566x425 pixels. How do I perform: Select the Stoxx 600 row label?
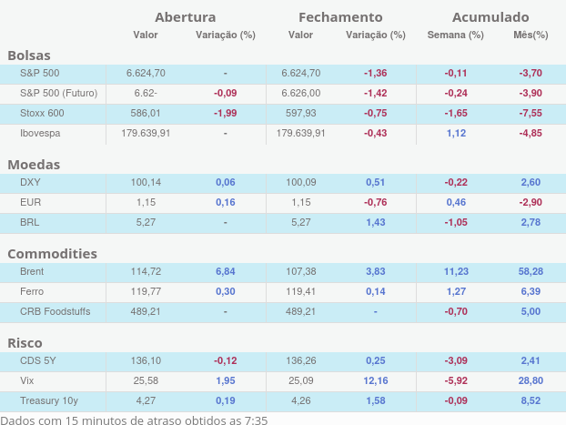[42, 113]
